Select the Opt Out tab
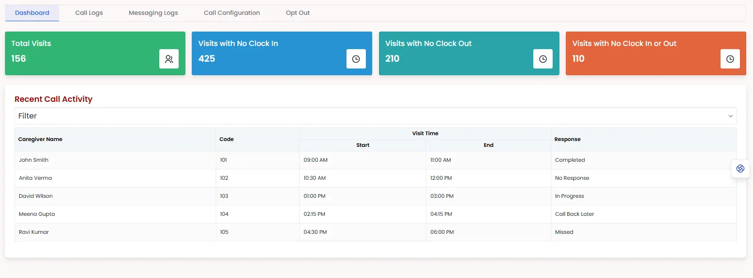Screen dimensions: 753x278 pyautogui.click(x=298, y=13)
